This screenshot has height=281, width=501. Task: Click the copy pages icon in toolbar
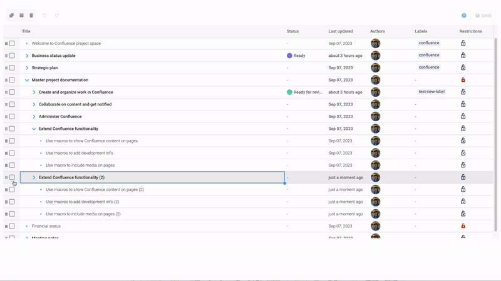[x=12, y=15]
